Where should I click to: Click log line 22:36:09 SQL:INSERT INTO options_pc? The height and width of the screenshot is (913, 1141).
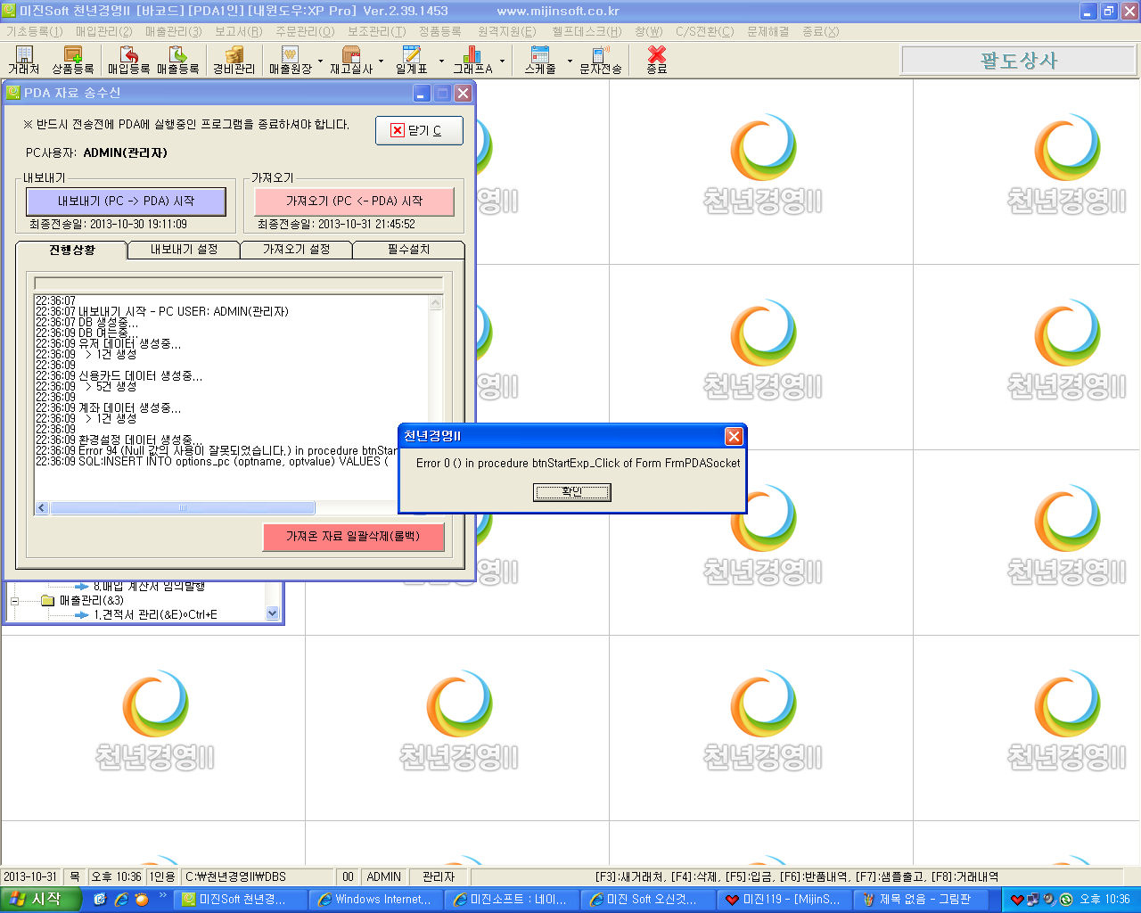point(212,462)
